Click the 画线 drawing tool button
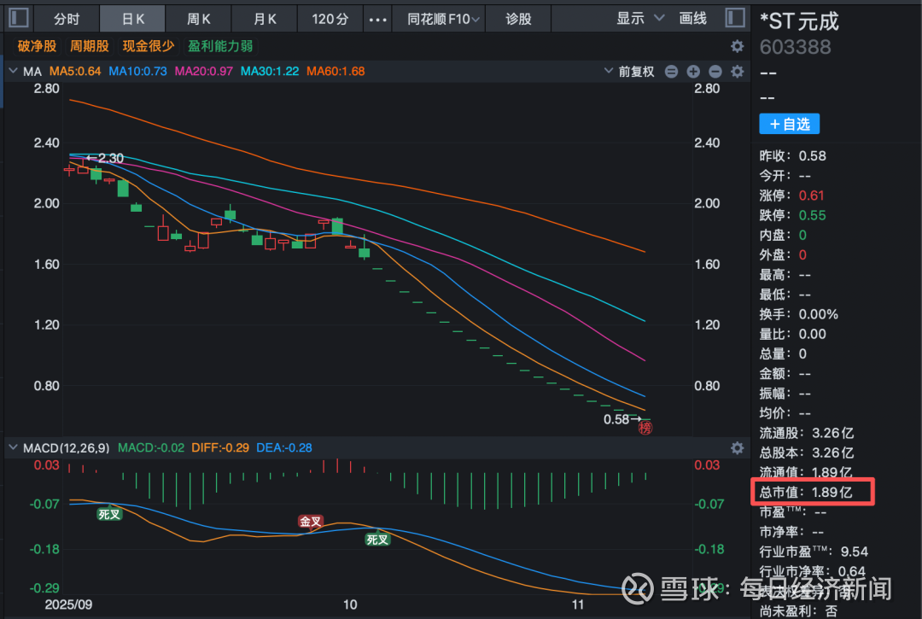 click(x=692, y=18)
